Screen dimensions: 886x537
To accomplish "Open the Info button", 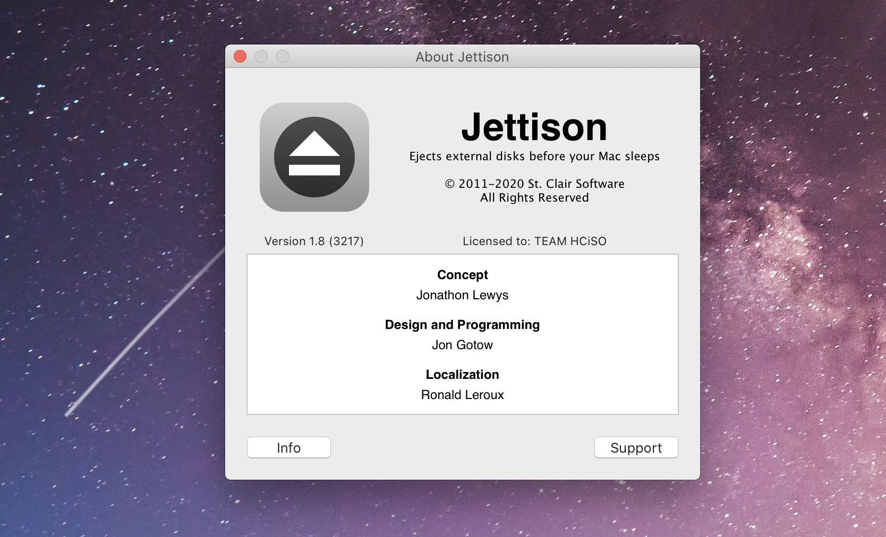I will tap(289, 447).
